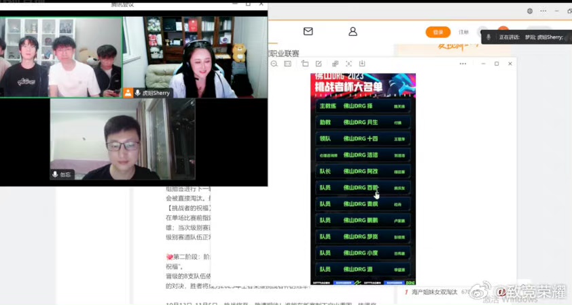Image resolution: width=572 pixels, height=305 pixels.
Task: Rotate the image in the viewer
Action: [305, 64]
